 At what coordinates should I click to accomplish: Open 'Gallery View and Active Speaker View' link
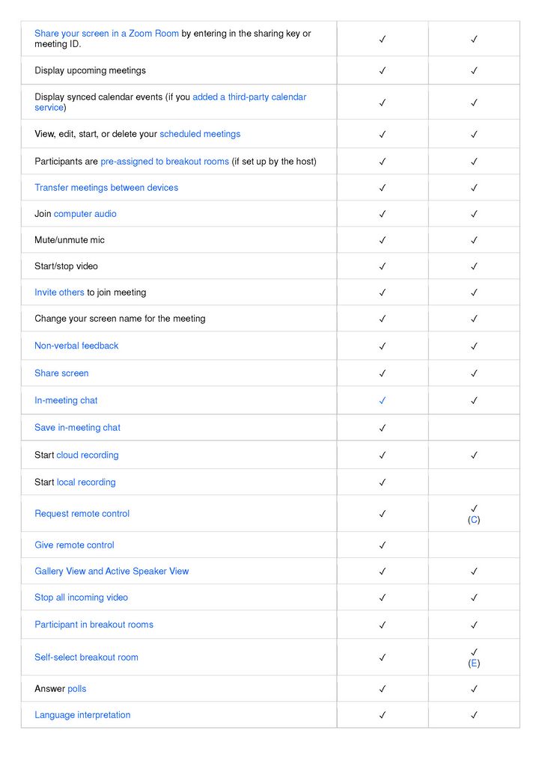point(112,572)
